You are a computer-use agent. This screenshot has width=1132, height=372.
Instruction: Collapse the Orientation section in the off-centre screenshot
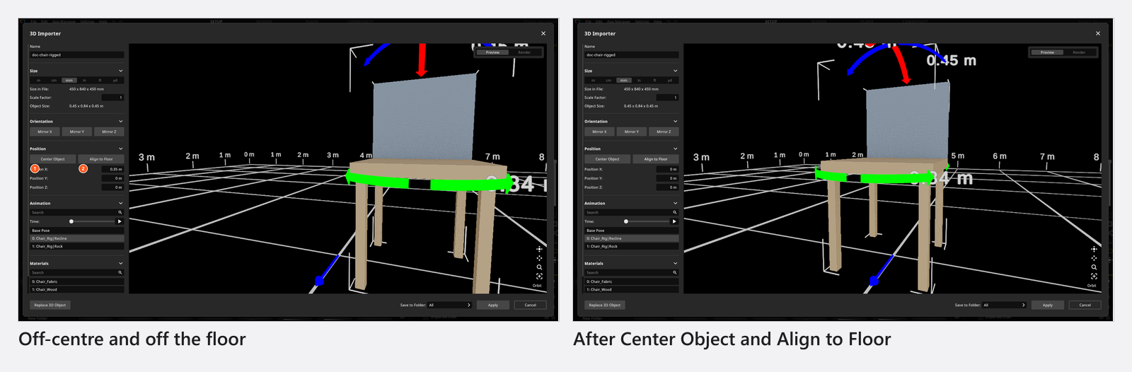point(120,121)
